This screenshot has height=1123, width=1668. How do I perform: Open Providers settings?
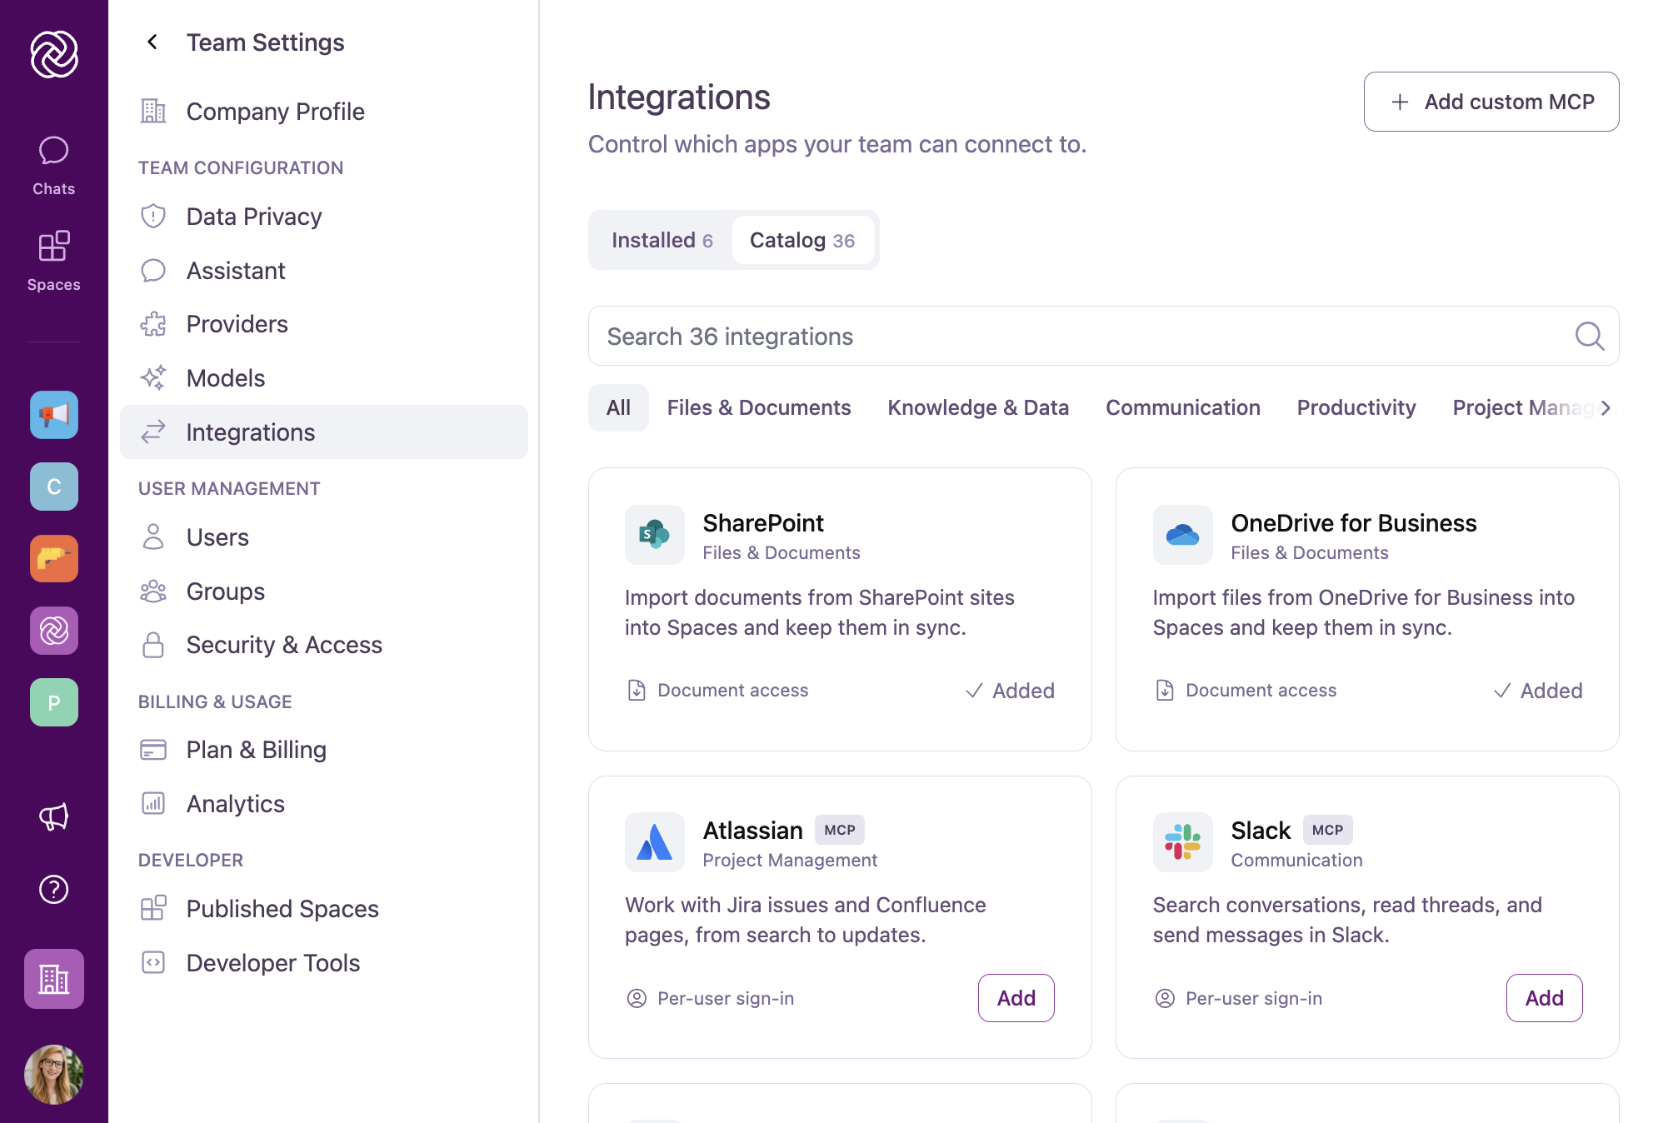(x=324, y=324)
